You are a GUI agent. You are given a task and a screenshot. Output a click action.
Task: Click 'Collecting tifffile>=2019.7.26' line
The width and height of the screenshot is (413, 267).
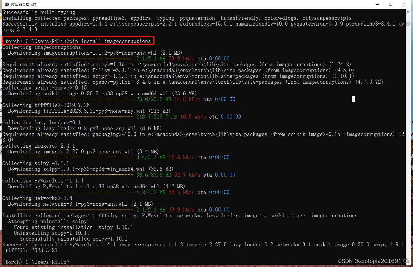point(46,105)
